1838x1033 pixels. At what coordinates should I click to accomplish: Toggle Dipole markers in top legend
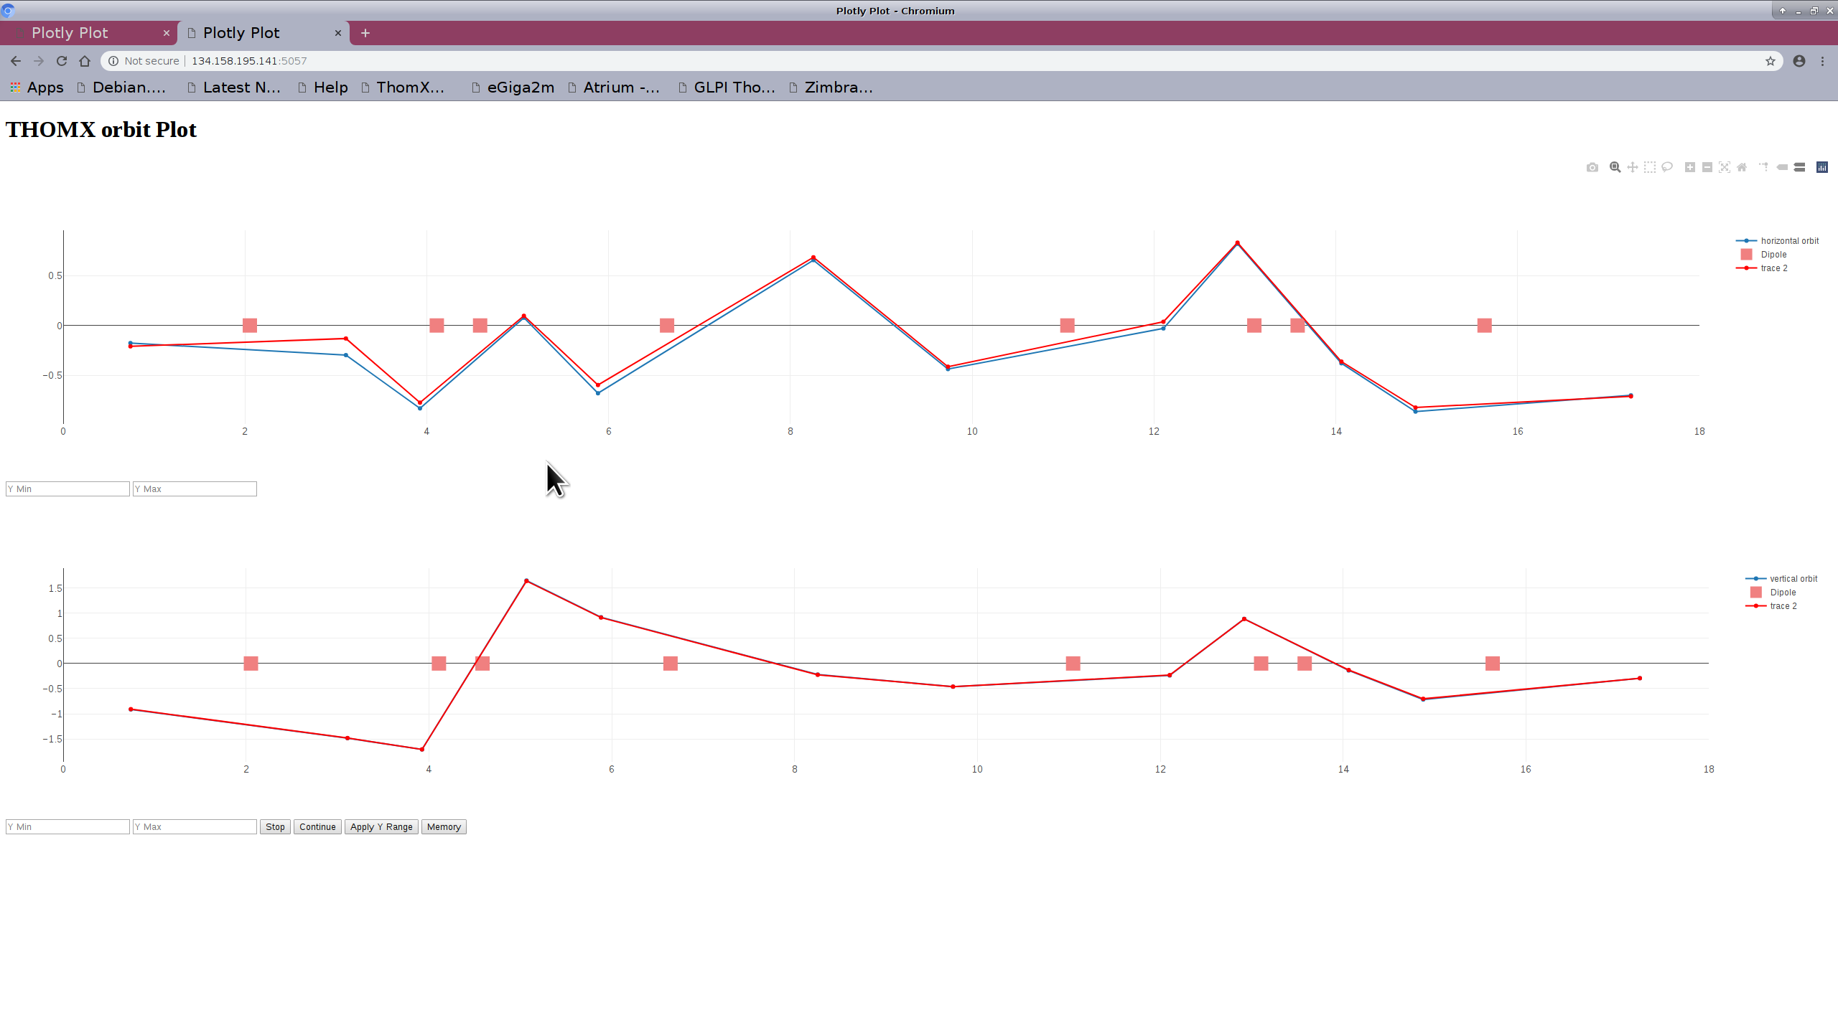tap(1773, 255)
